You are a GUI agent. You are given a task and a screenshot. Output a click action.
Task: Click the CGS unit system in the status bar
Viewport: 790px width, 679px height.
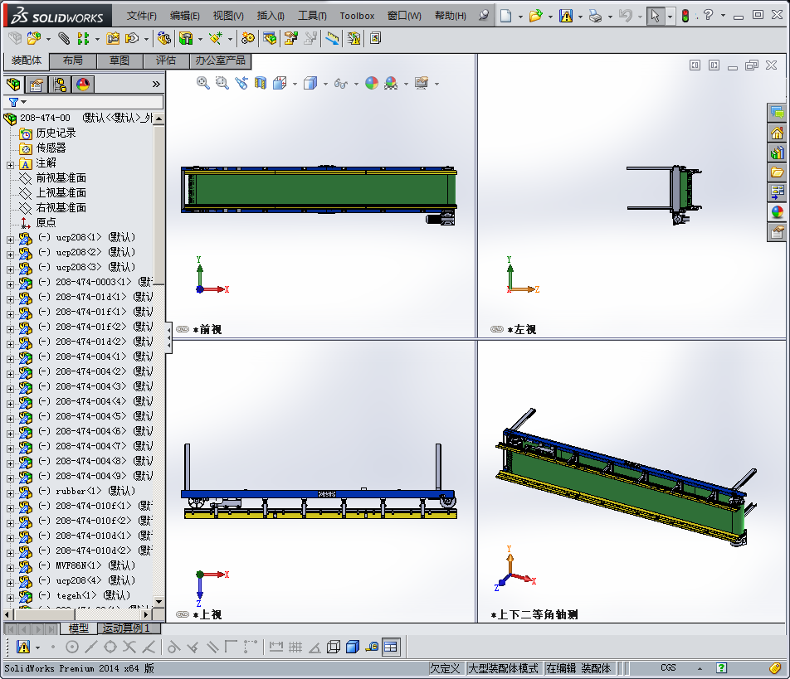pos(668,668)
